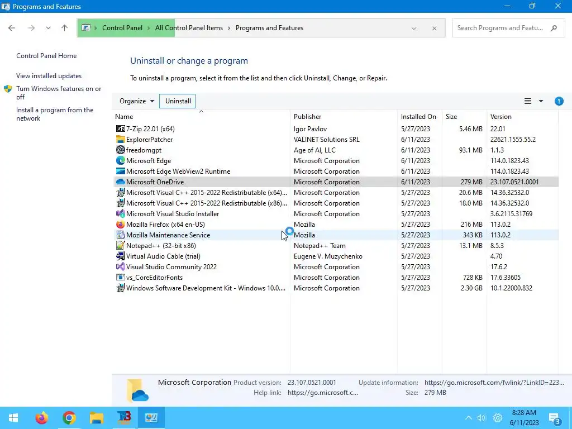Select the VALINET Solutions SRL publisher cell
572x429 pixels.
(326, 139)
